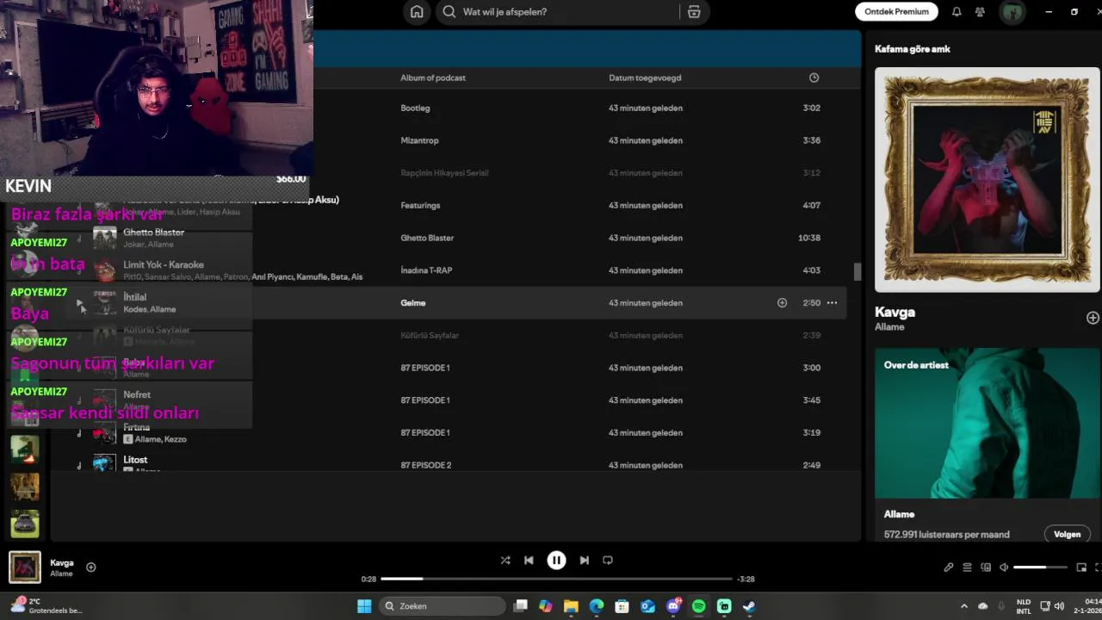Seek in the song progress bar
The width and height of the screenshot is (1102, 620).
tap(556, 579)
